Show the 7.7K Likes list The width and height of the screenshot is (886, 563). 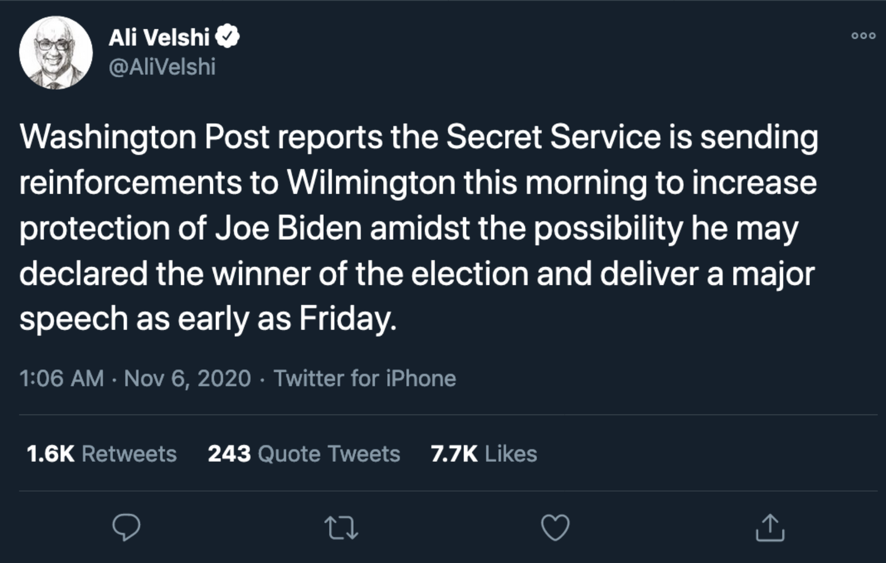tap(483, 454)
